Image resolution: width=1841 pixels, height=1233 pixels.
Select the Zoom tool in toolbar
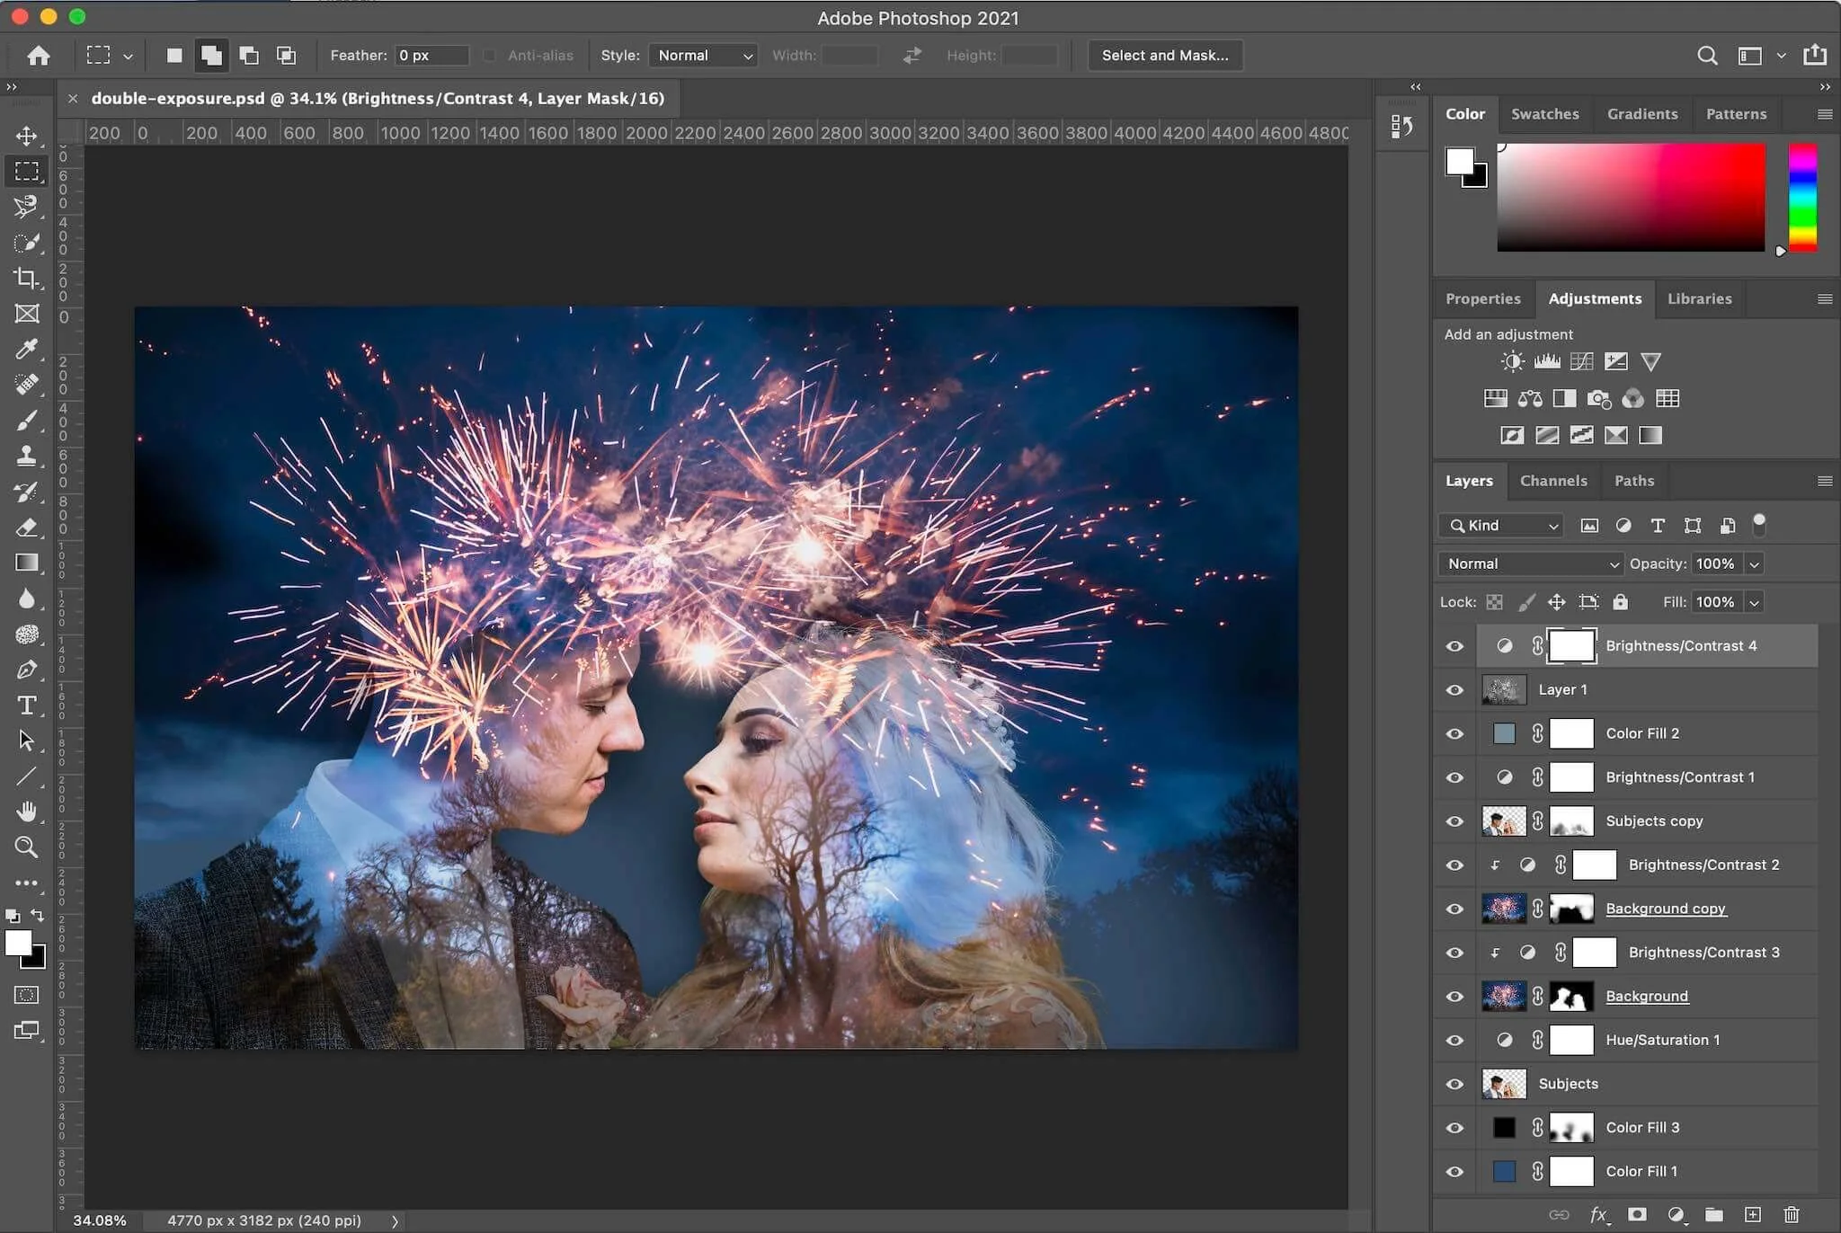pyautogui.click(x=26, y=847)
